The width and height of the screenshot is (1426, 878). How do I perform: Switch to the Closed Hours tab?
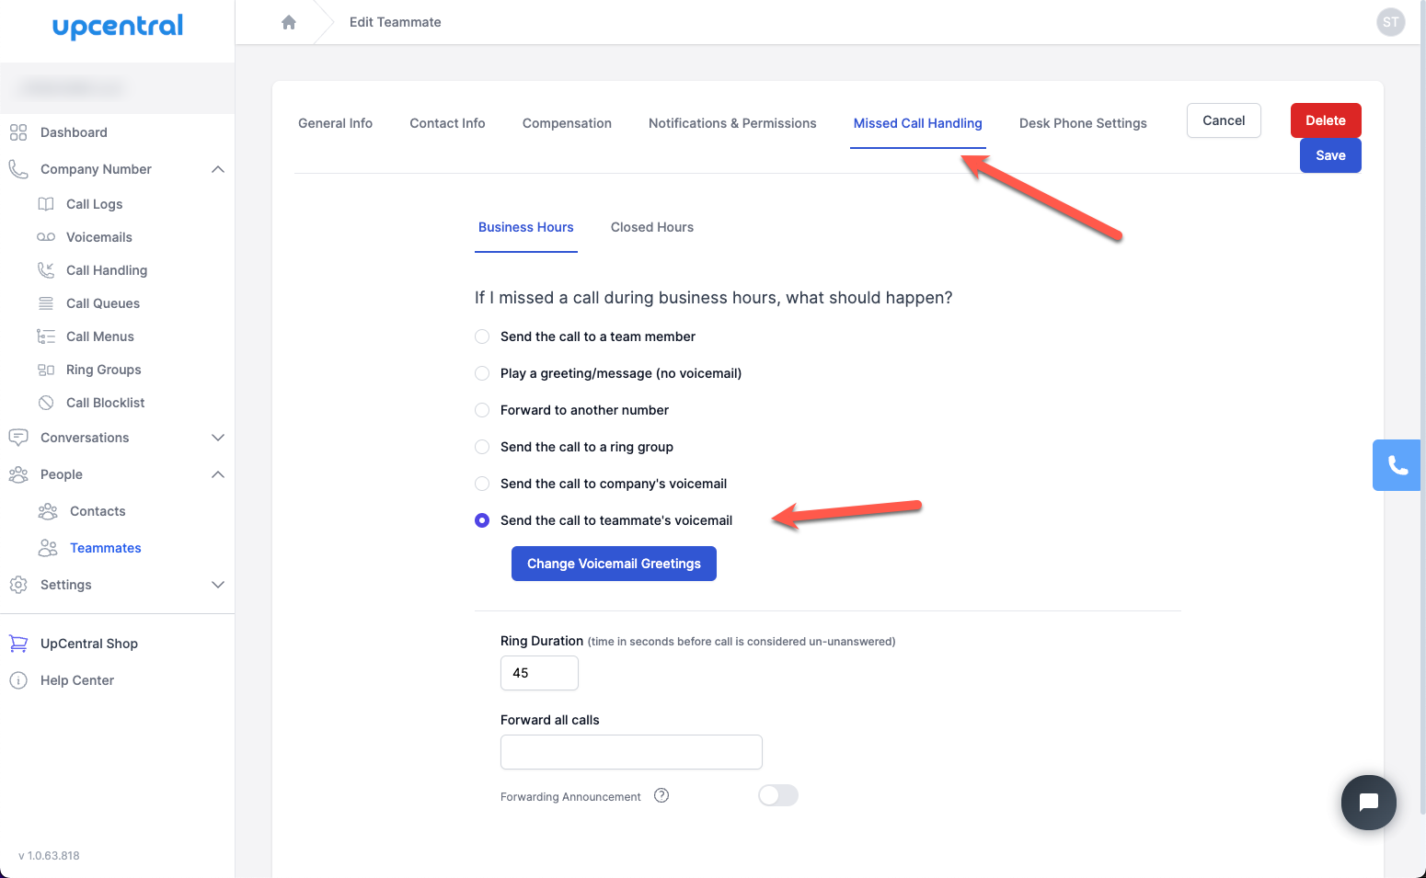pos(651,227)
